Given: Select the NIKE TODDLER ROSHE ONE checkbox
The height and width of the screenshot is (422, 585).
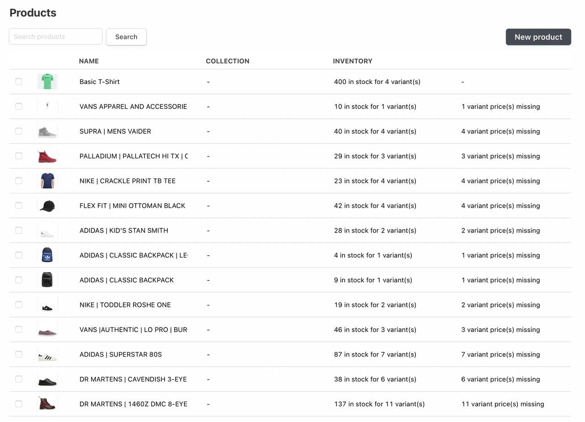Looking at the screenshot, I should (x=19, y=305).
